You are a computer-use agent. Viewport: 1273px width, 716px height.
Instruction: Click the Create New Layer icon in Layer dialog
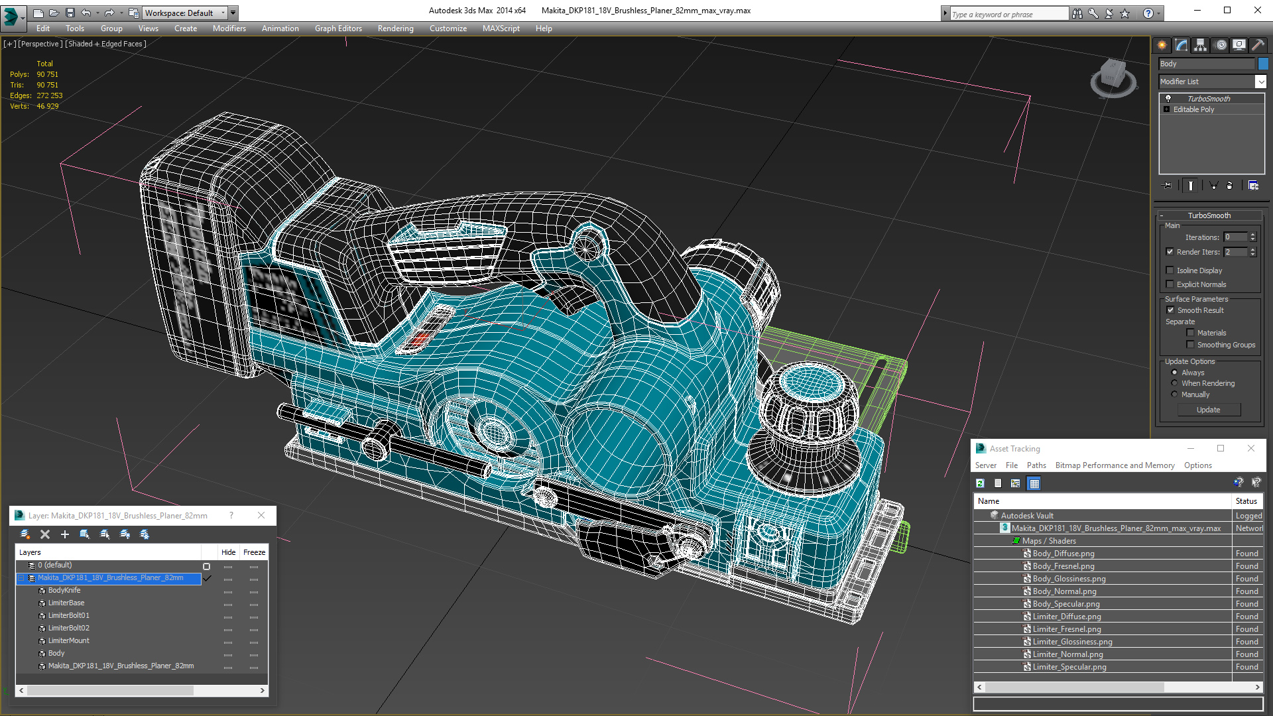[x=25, y=534]
